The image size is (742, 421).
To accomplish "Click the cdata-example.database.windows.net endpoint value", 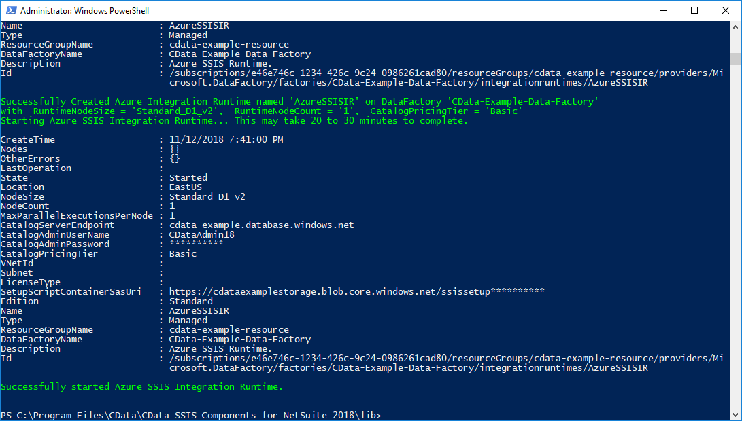I will pos(261,225).
